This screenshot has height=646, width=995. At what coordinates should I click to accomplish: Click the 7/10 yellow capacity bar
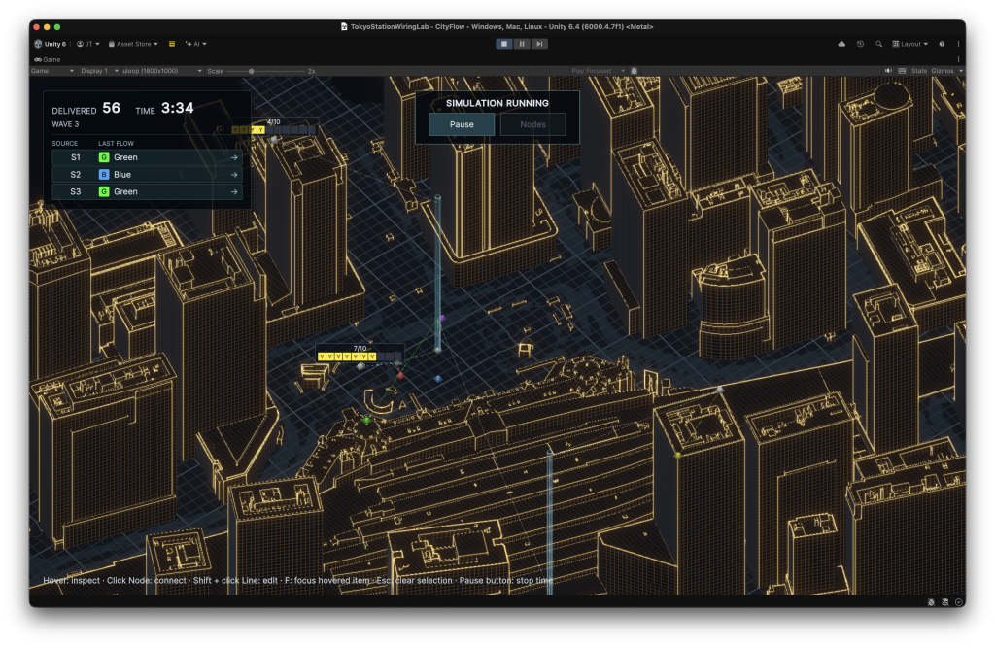(360, 357)
